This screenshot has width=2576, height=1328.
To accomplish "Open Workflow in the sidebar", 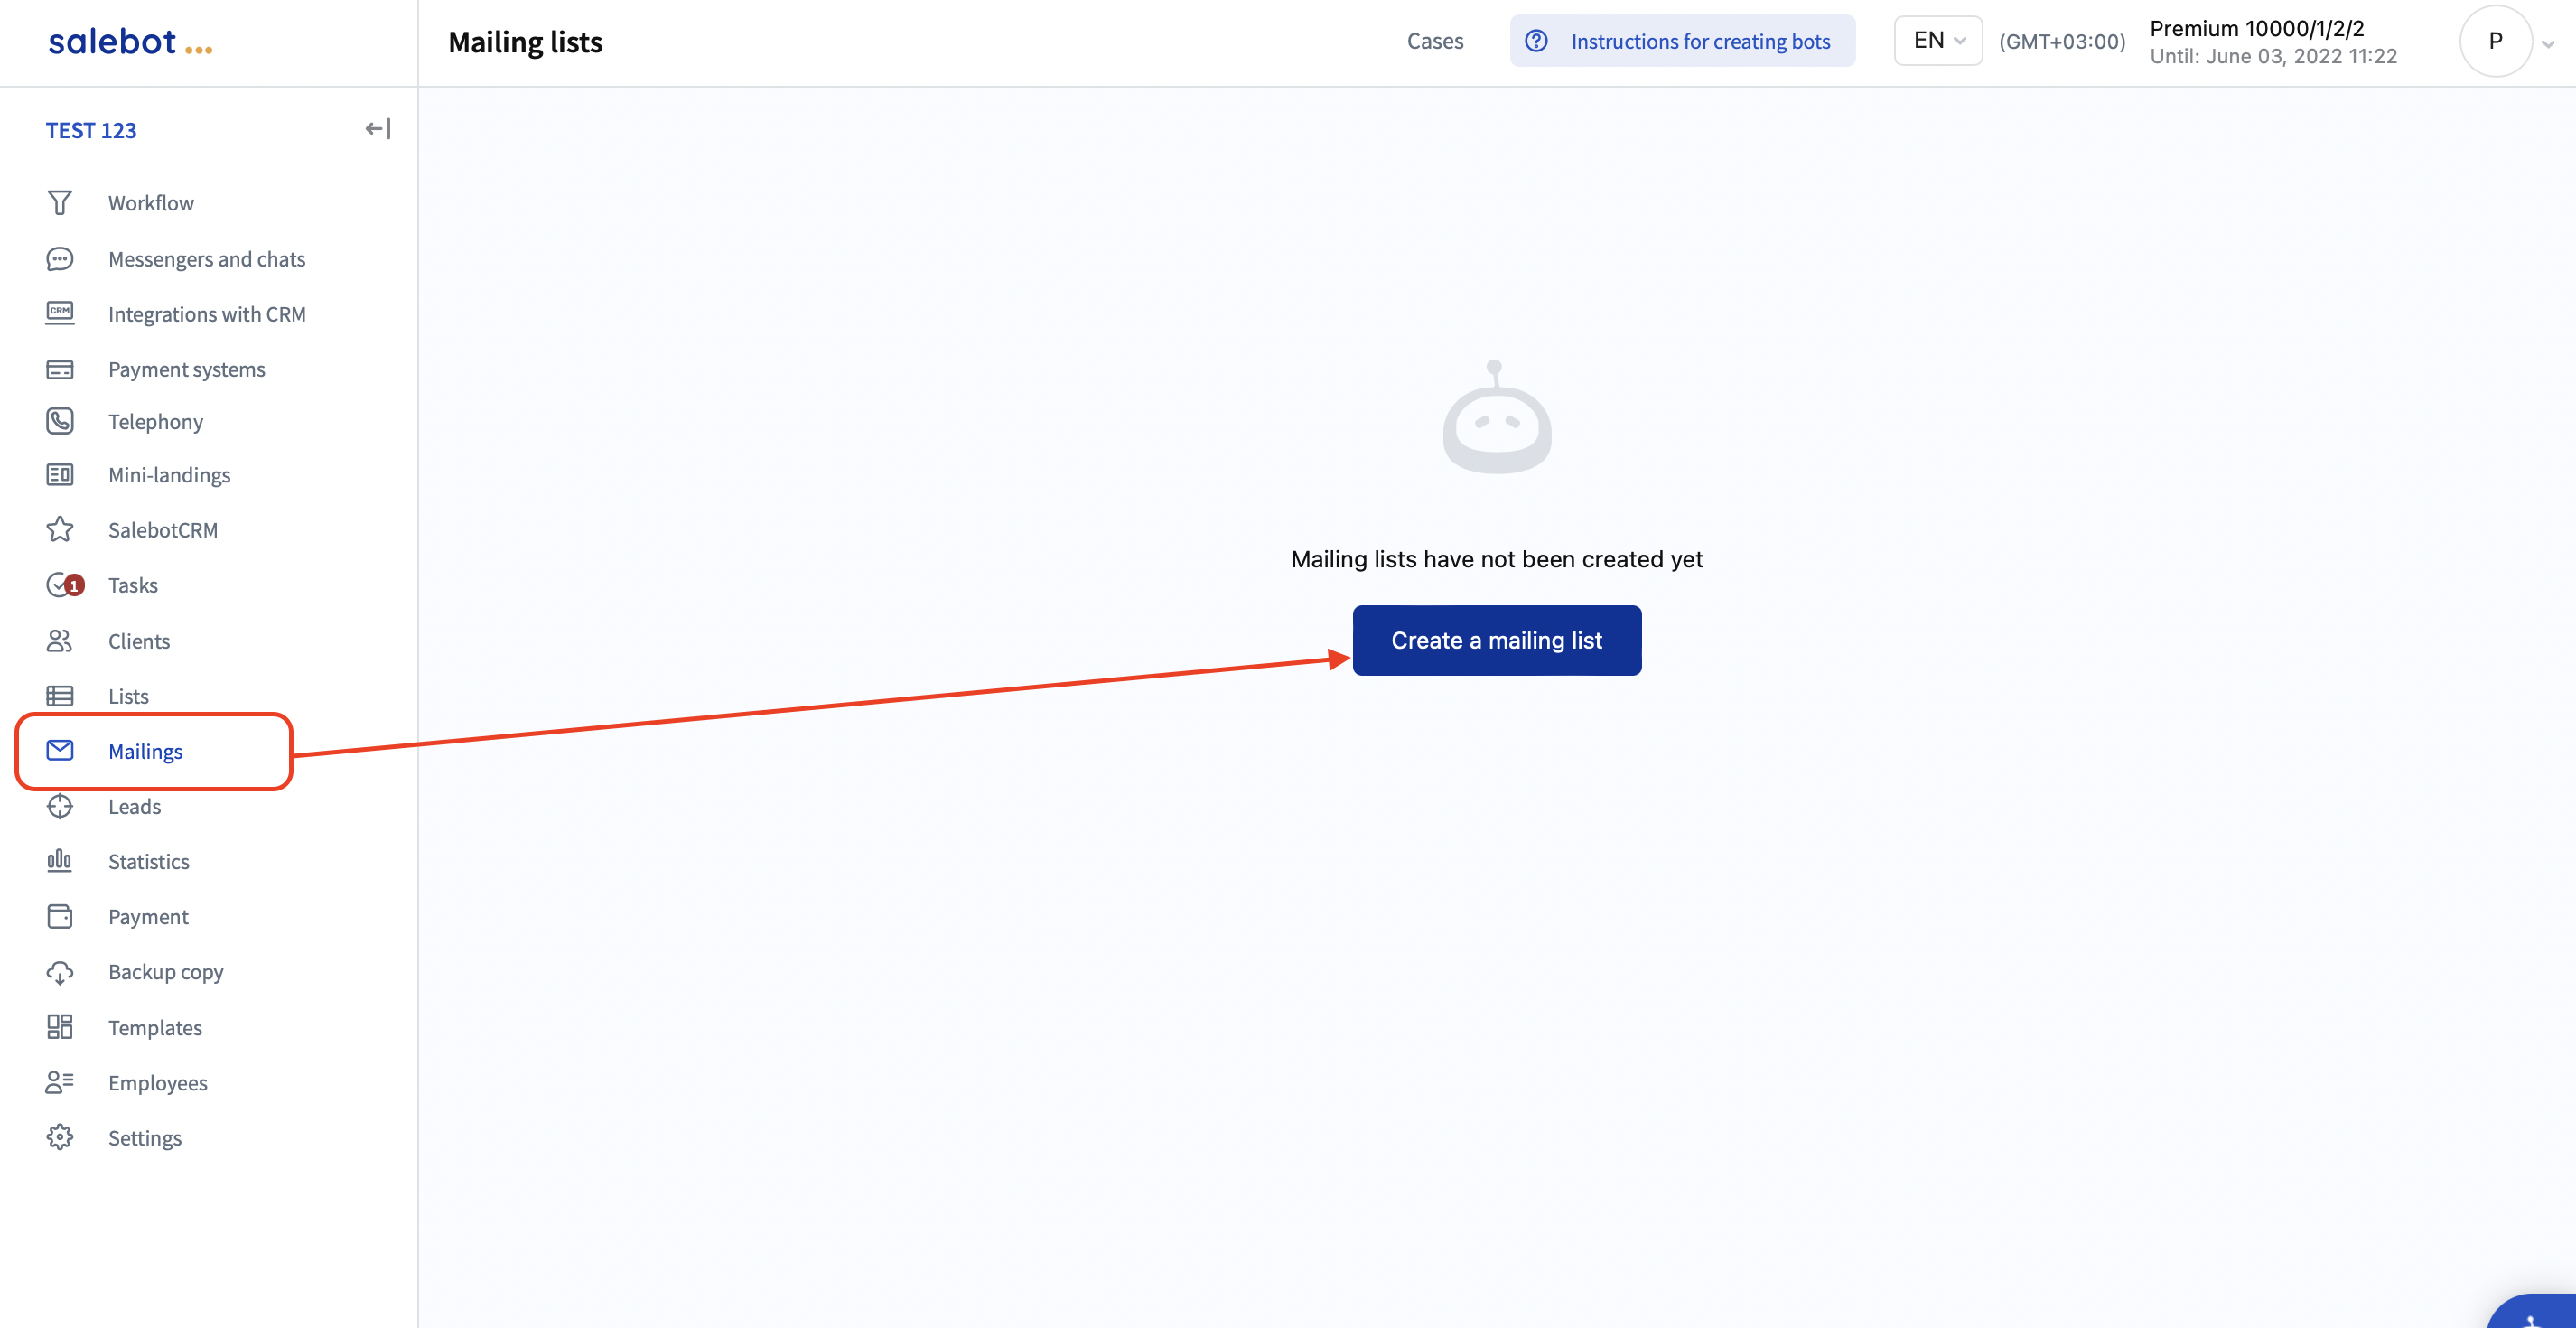I will coord(151,203).
